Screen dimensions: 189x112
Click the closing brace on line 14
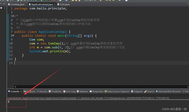pyautogui.click(x=15, y=59)
